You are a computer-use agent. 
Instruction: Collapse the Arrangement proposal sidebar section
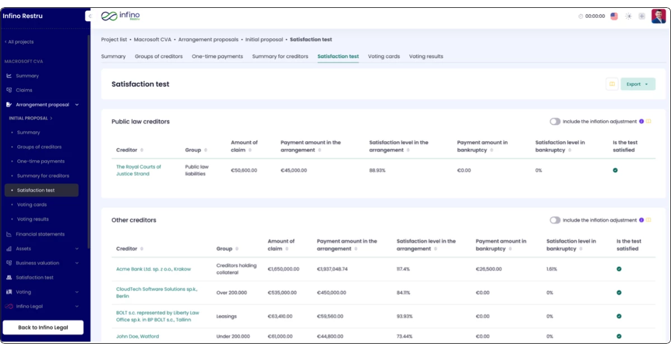(77, 105)
